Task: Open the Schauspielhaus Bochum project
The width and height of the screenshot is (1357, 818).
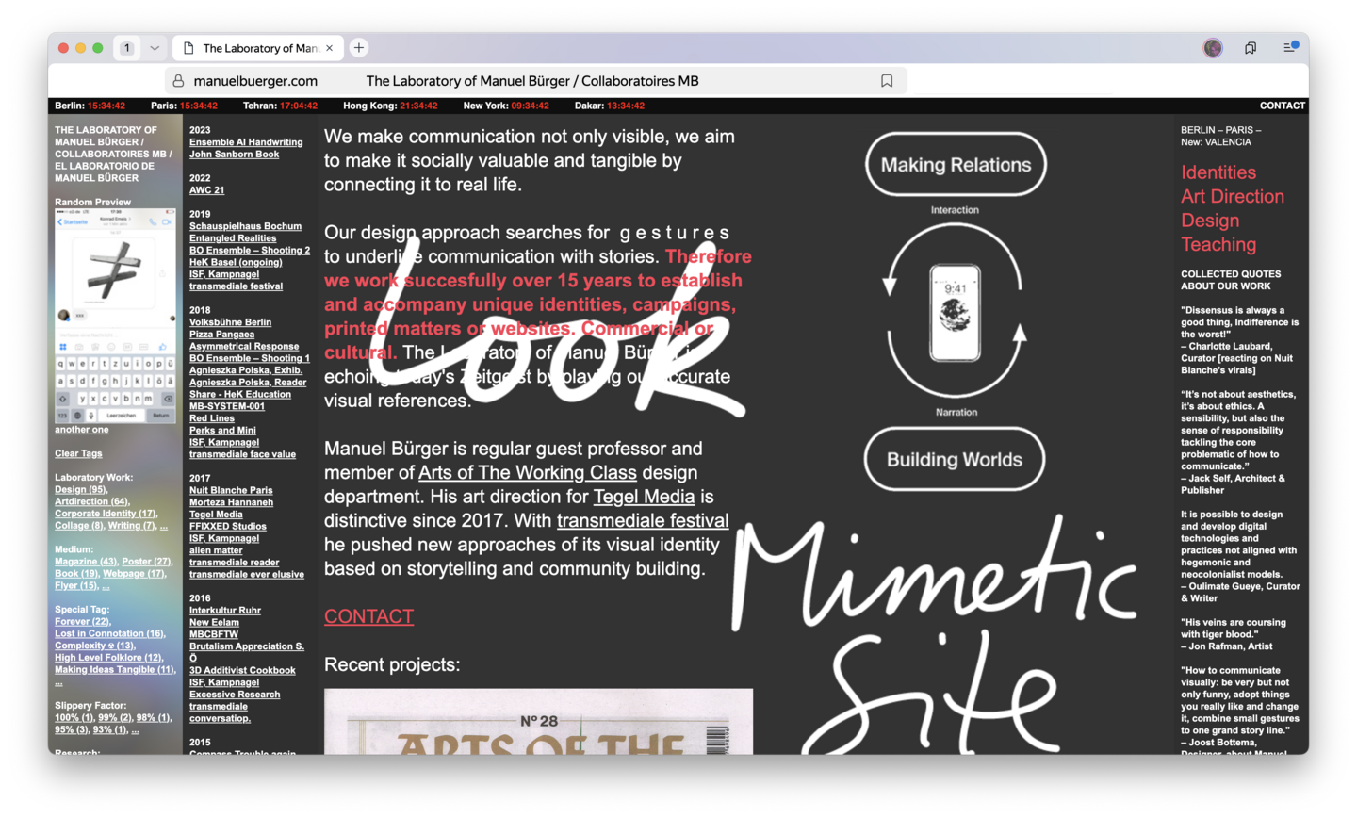Action: tap(245, 226)
